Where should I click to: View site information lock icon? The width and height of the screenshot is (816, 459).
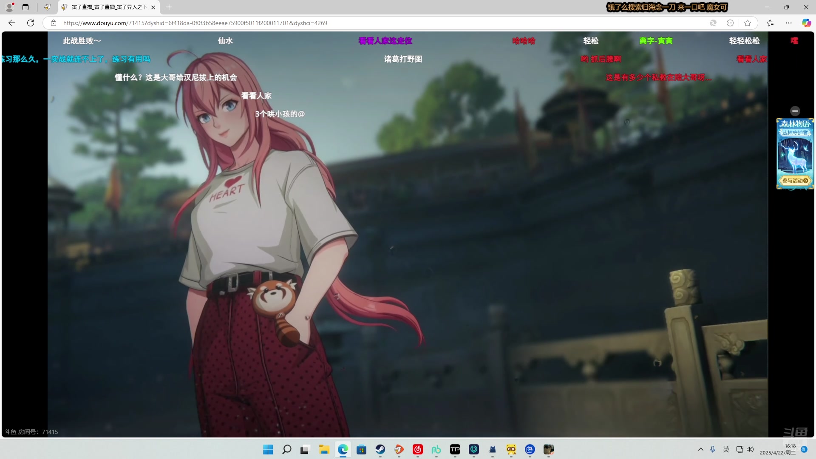pyautogui.click(x=54, y=23)
